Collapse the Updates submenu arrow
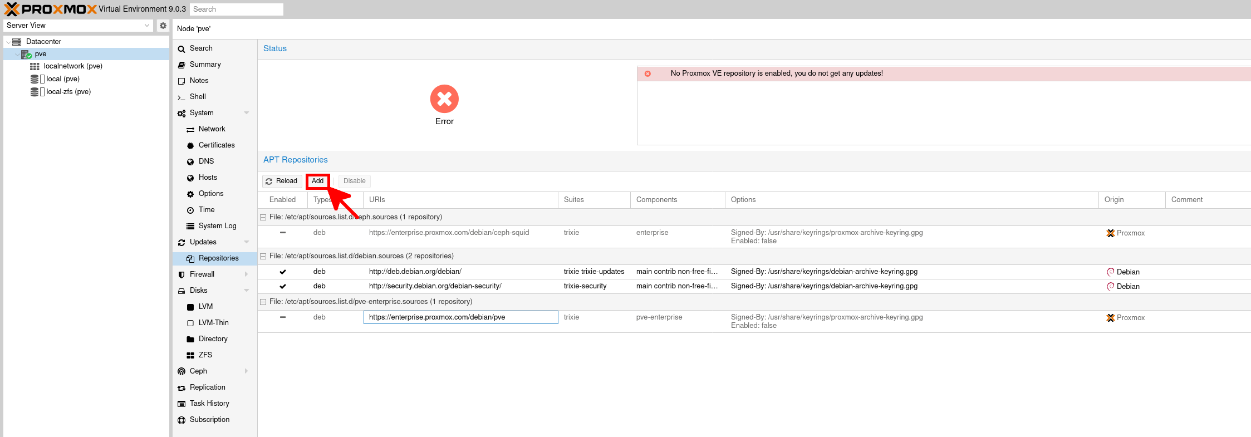 coord(247,242)
